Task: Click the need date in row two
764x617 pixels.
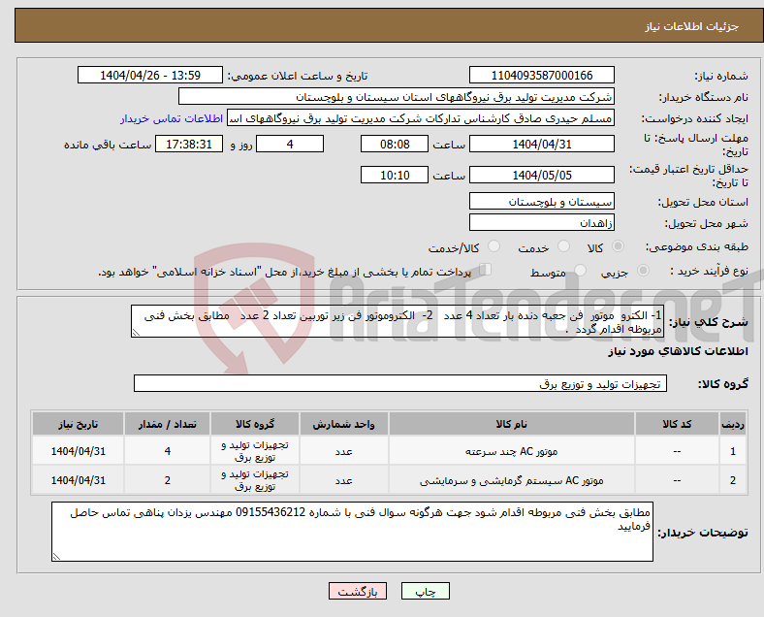Action: click(78, 480)
